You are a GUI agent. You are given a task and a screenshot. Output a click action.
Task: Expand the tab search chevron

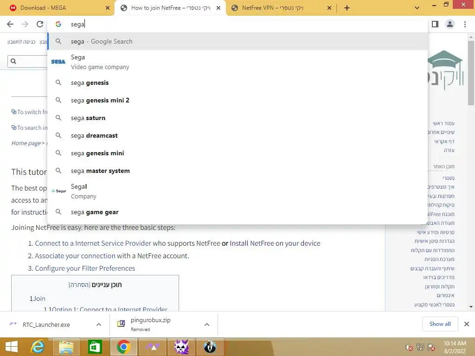[417, 8]
